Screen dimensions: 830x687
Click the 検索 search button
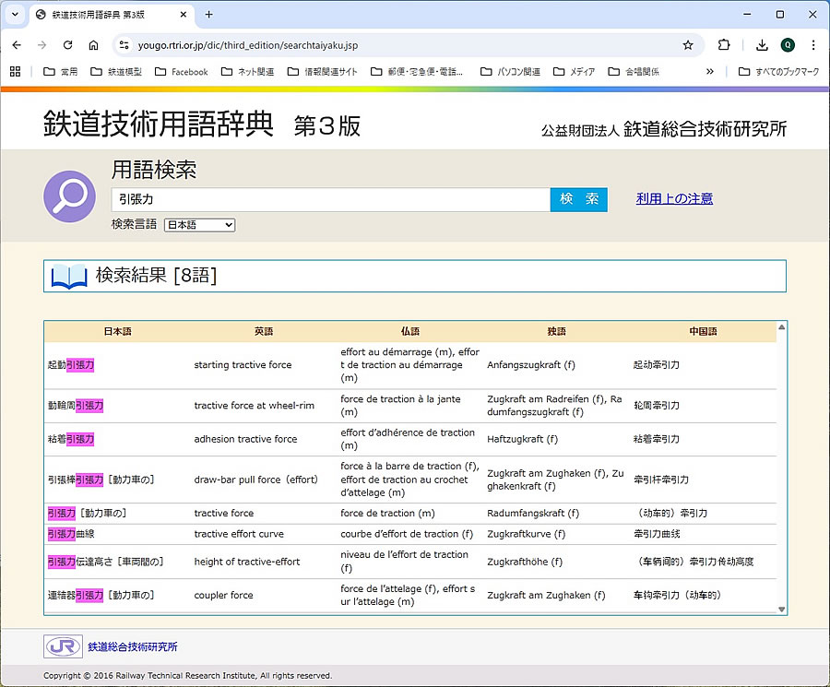(578, 199)
